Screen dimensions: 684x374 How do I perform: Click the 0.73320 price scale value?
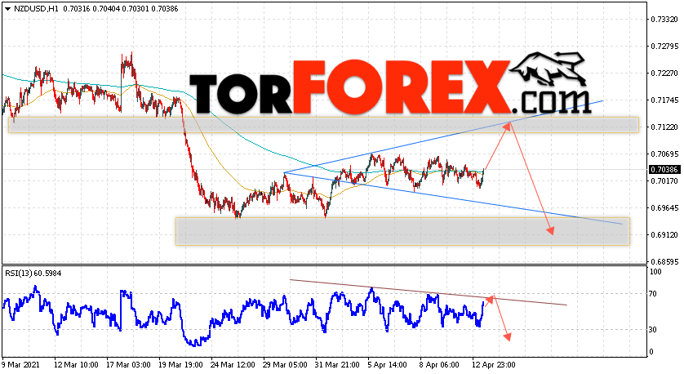click(x=664, y=20)
